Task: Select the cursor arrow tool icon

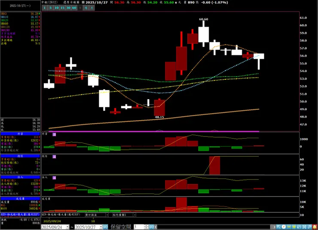Action: click(279, 227)
